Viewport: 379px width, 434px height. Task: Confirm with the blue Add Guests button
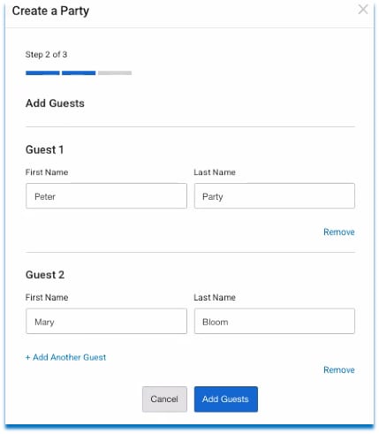pyautogui.click(x=226, y=400)
